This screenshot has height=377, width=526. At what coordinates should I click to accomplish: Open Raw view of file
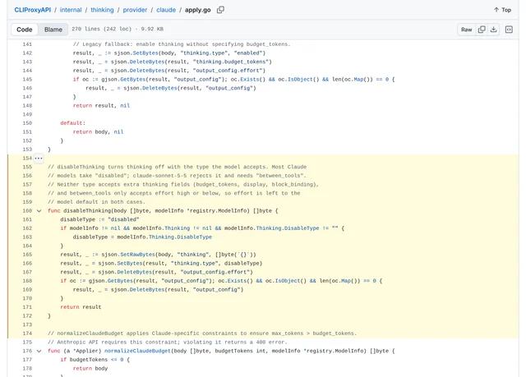tap(466, 30)
